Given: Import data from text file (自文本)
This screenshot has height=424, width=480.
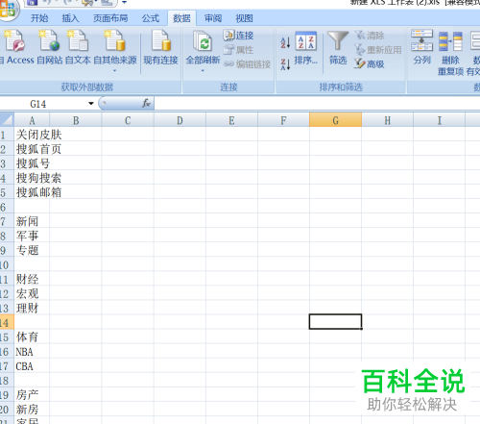Looking at the screenshot, I should tap(78, 46).
